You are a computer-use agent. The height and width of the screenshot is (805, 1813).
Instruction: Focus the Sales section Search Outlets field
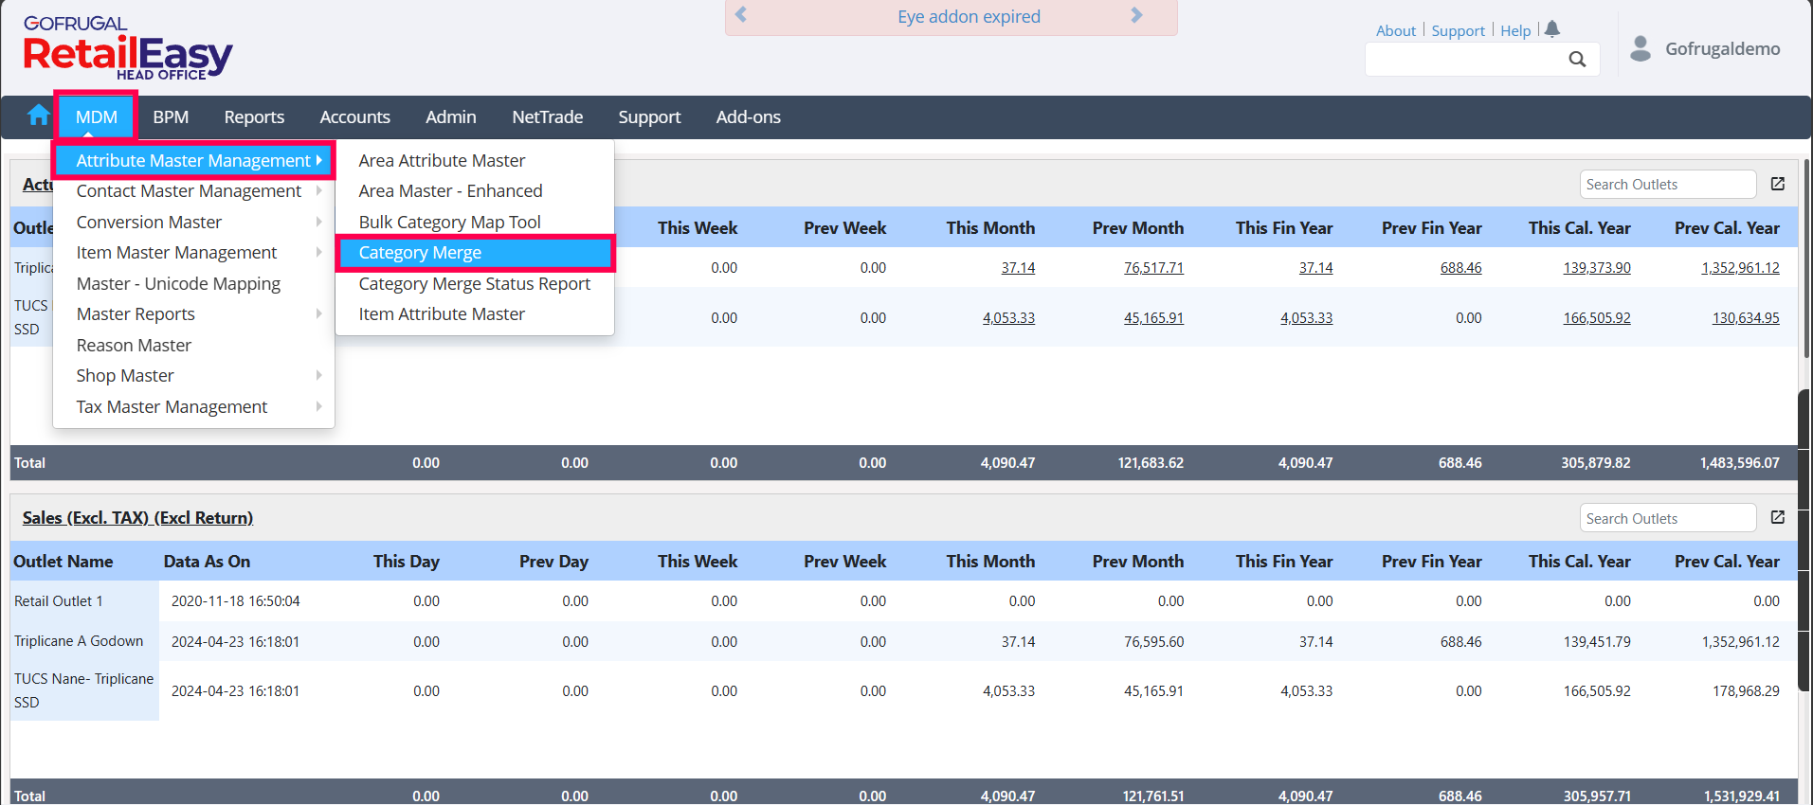pos(1667,518)
